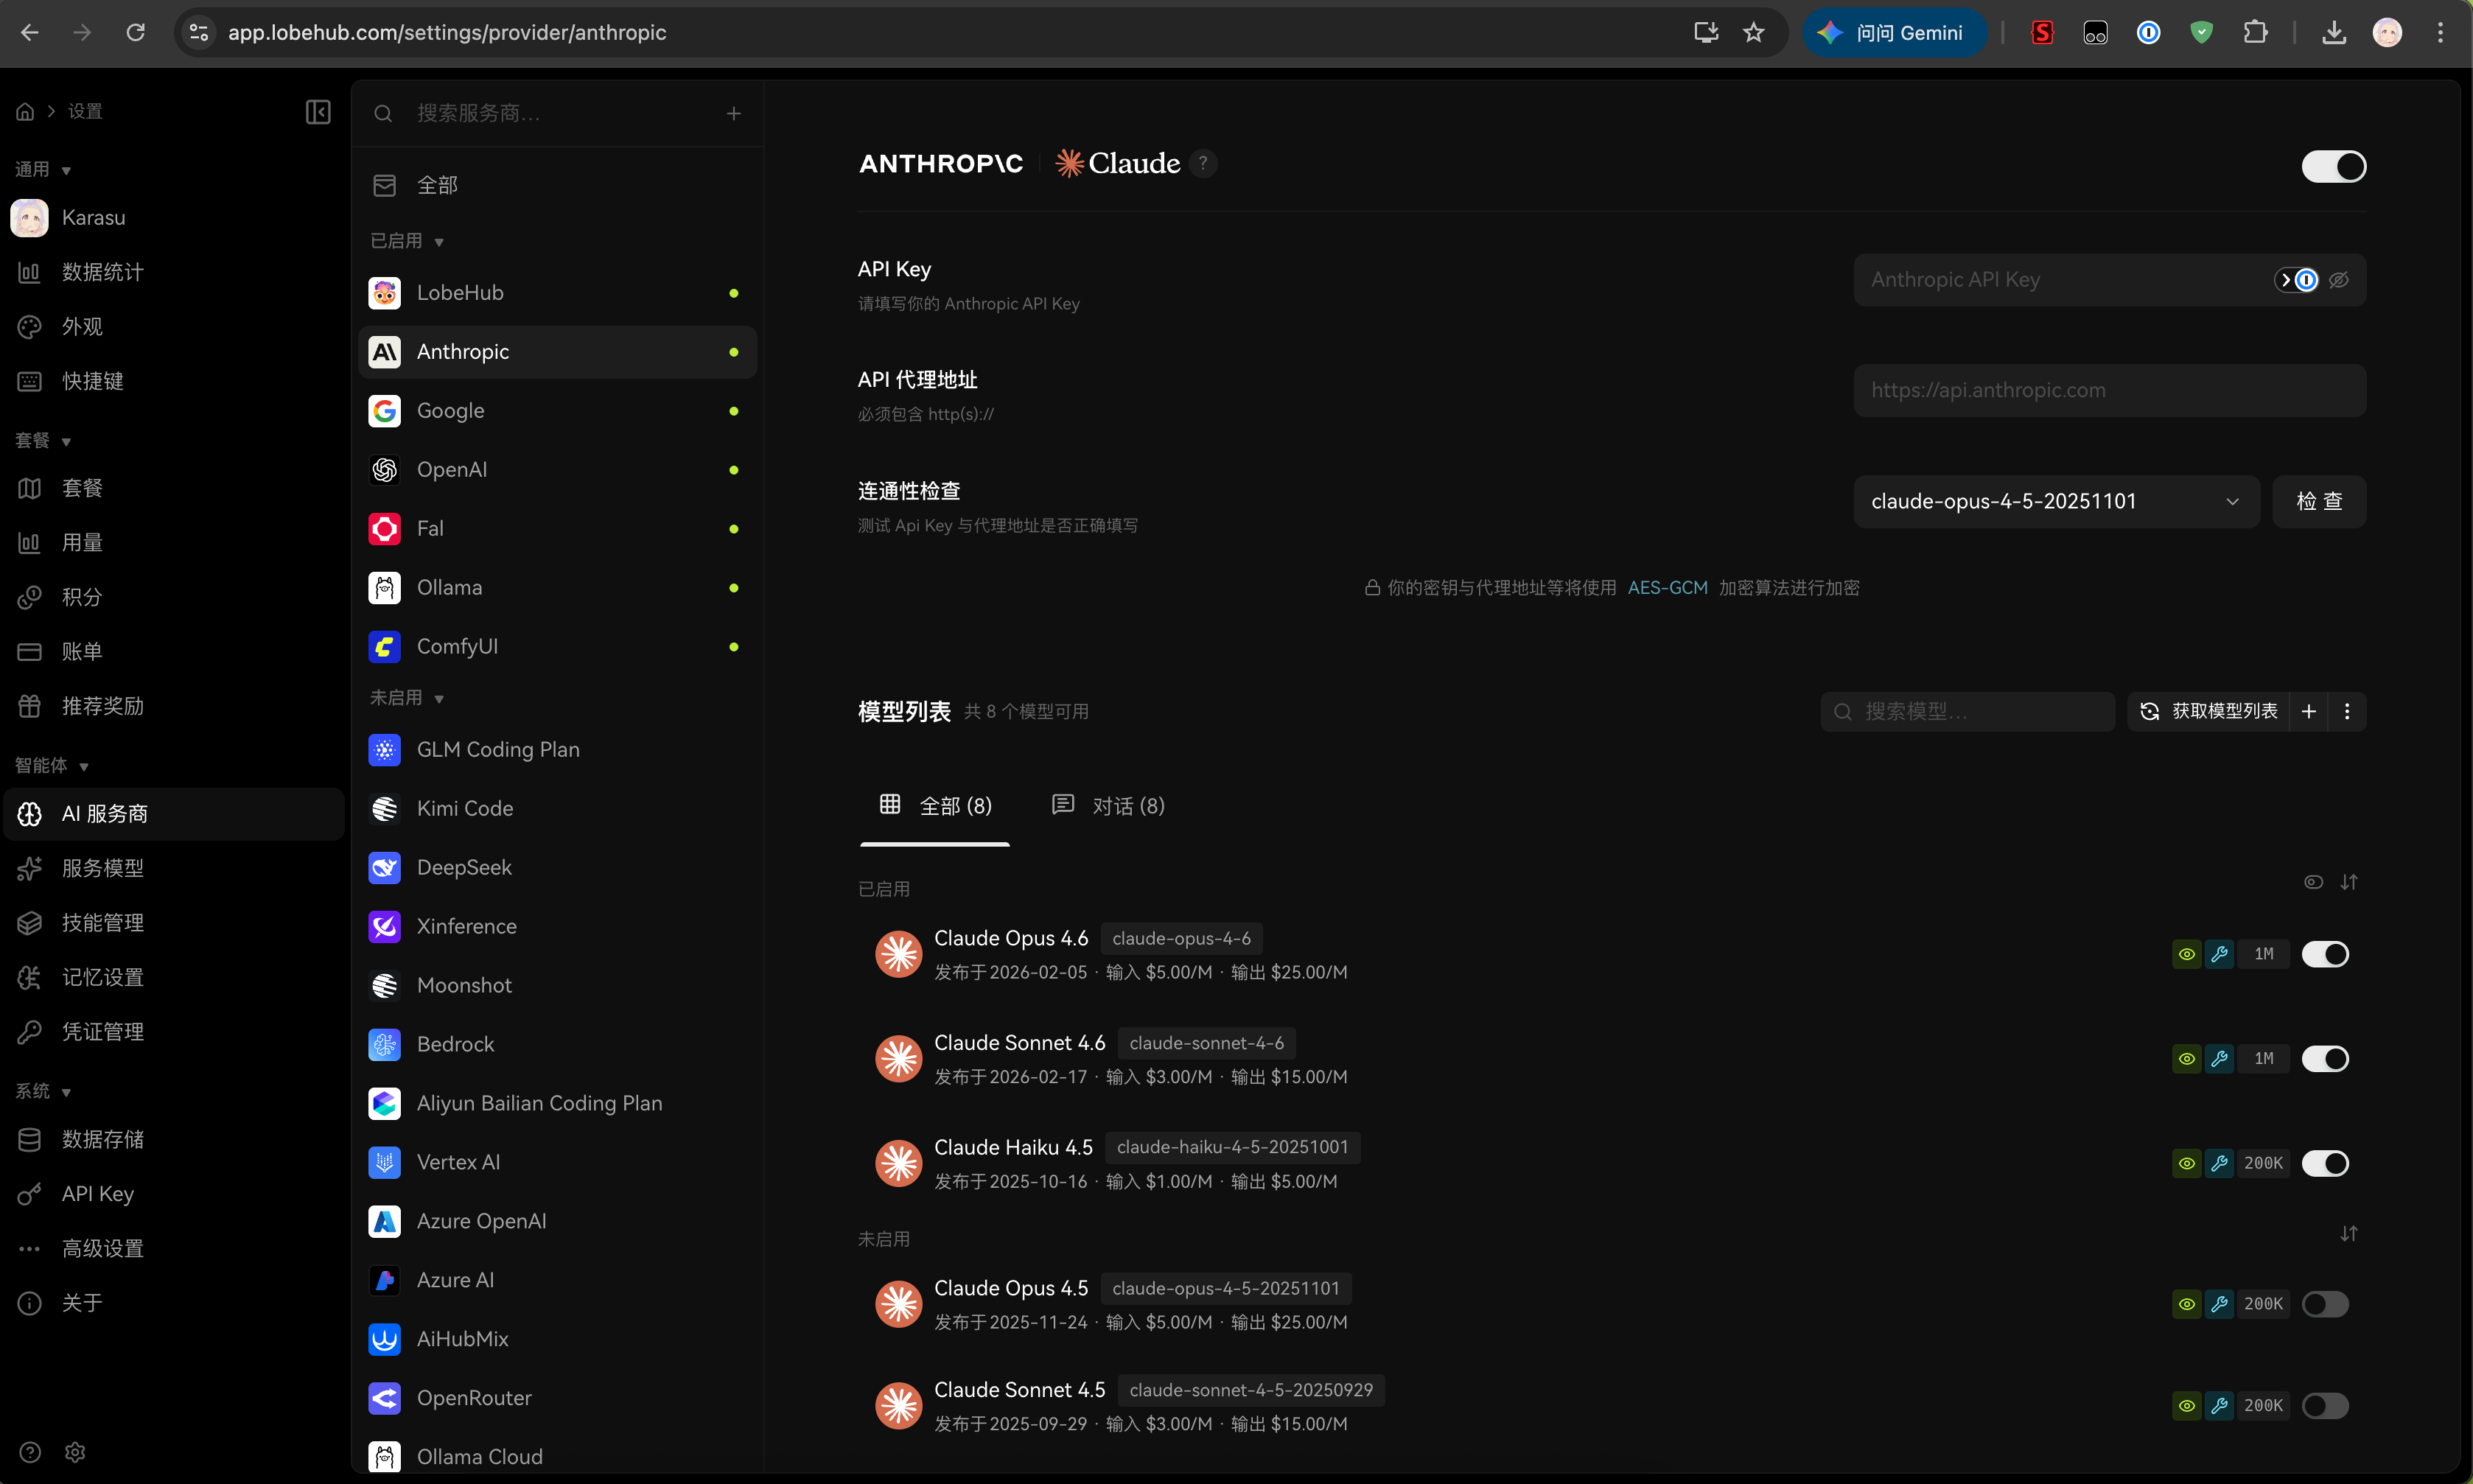Show API Key with eye-slash icon

(2339, 280)
